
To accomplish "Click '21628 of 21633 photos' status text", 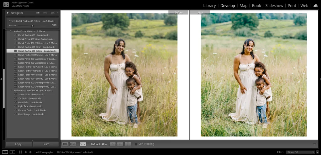I will coord(68,152).
